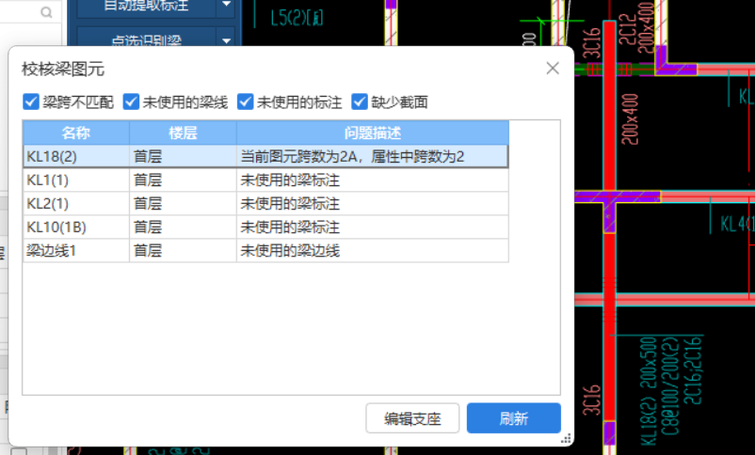755x455 pixels.
Task: Click the 刷新 button
Action: [514, 418]
